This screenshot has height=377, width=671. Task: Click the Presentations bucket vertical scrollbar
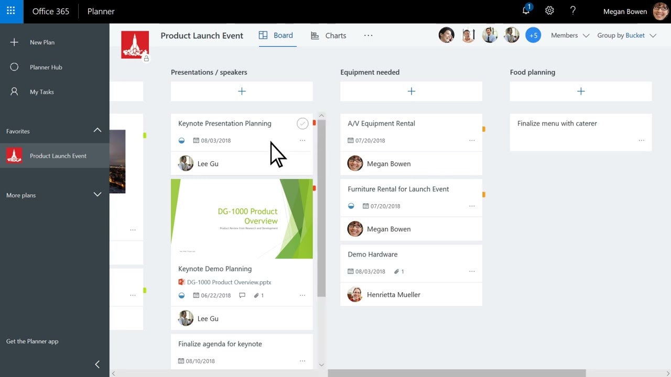321,208
